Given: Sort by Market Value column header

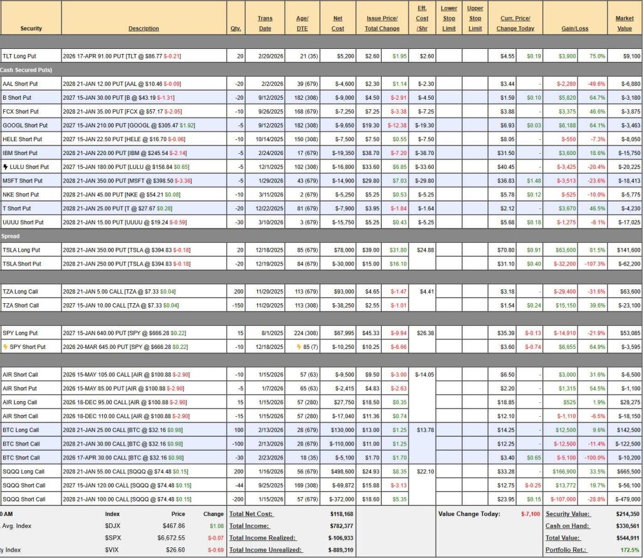Looking at the screenshot, I should click(x=624, y=23).
